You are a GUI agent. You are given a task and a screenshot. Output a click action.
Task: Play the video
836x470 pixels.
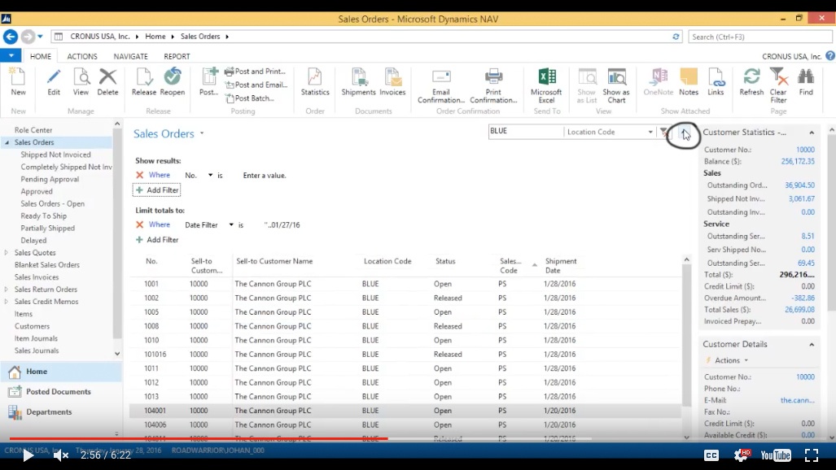(28, 455)
